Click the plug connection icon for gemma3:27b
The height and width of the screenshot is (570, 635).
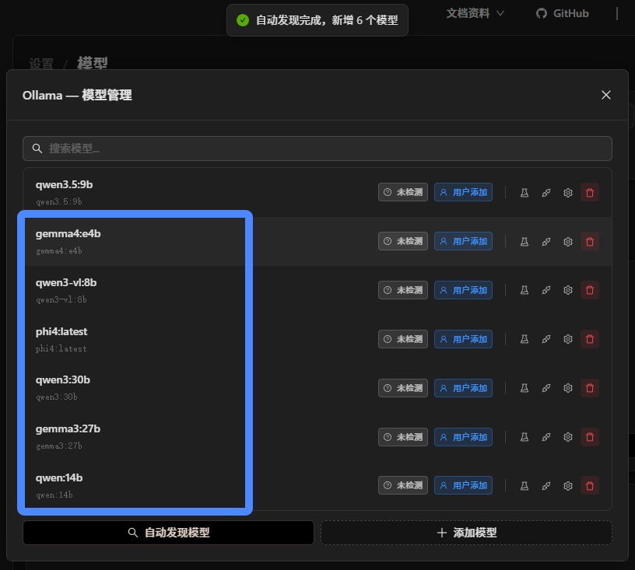(x=546, y=437)
